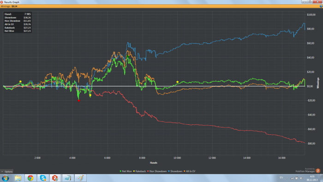Click the $100,00 y-axis label
323x182 pixels.
pos(311,15)
